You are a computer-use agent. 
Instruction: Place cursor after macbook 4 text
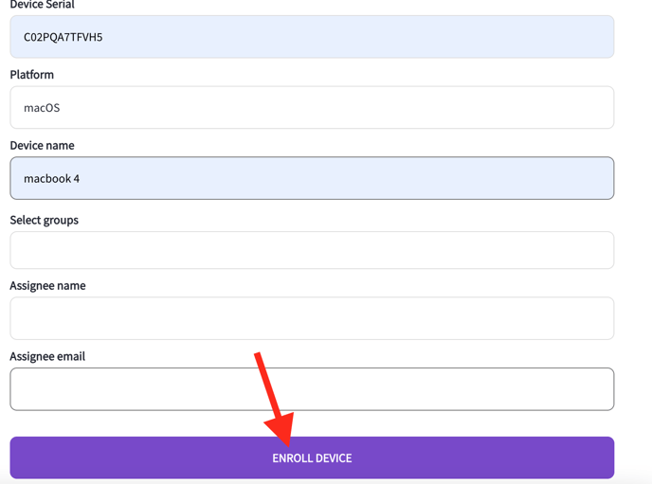click(x=81, y=179)
